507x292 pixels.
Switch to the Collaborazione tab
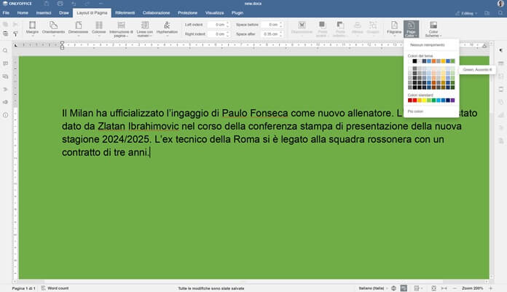[156, 13]
